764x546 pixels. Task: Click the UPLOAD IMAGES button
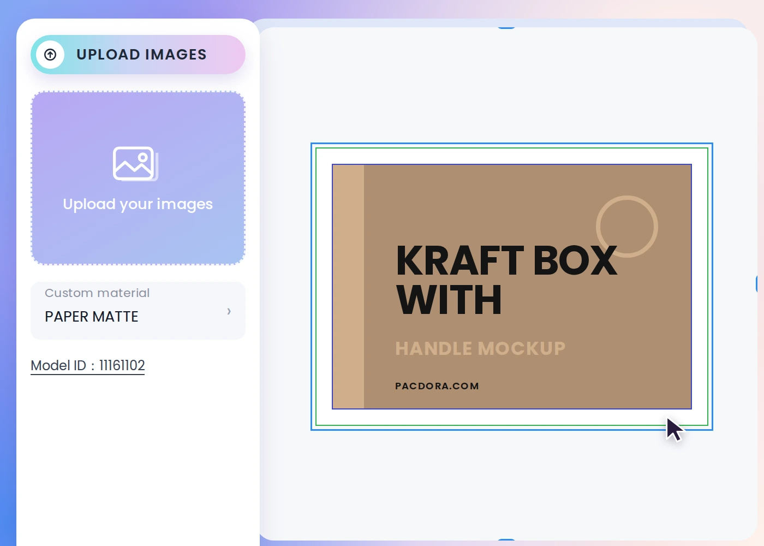pos(138,55)
